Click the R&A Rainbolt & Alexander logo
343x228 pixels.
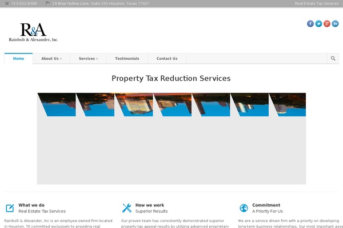[x=33, y=32]
